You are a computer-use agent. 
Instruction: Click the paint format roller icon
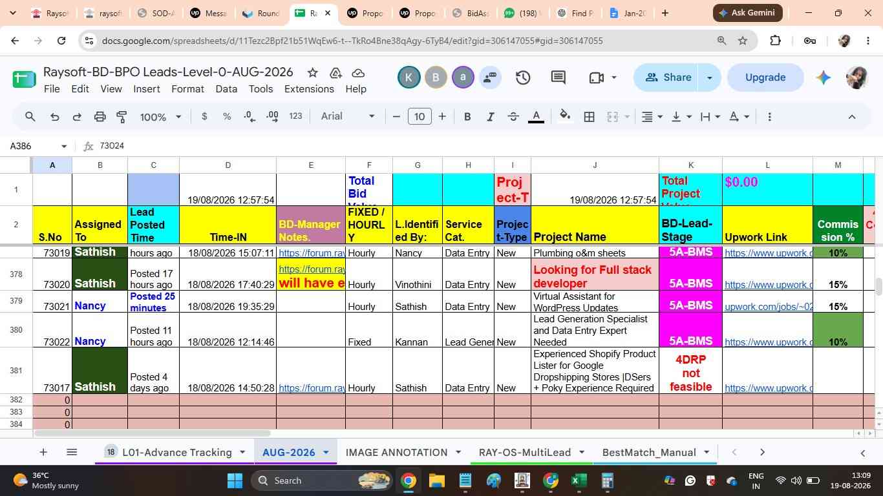(122, 117)
